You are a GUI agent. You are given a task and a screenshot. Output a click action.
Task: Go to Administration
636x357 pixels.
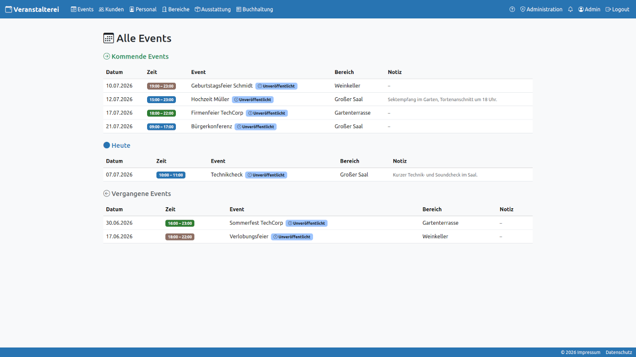[541, 9]
